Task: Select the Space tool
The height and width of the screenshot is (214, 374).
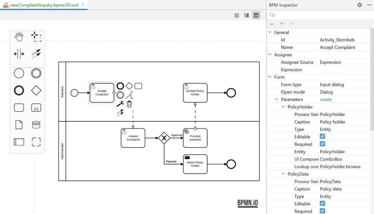Action: click(x=19, y=54)
